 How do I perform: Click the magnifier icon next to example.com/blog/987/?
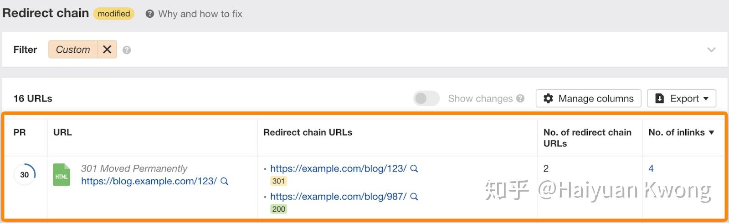tap(414, 197)
